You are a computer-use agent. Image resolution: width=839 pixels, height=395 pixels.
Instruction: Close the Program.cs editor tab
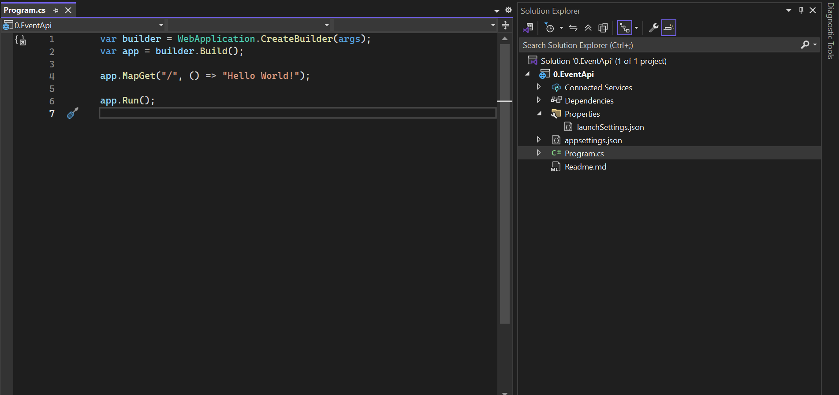(68, 10)
